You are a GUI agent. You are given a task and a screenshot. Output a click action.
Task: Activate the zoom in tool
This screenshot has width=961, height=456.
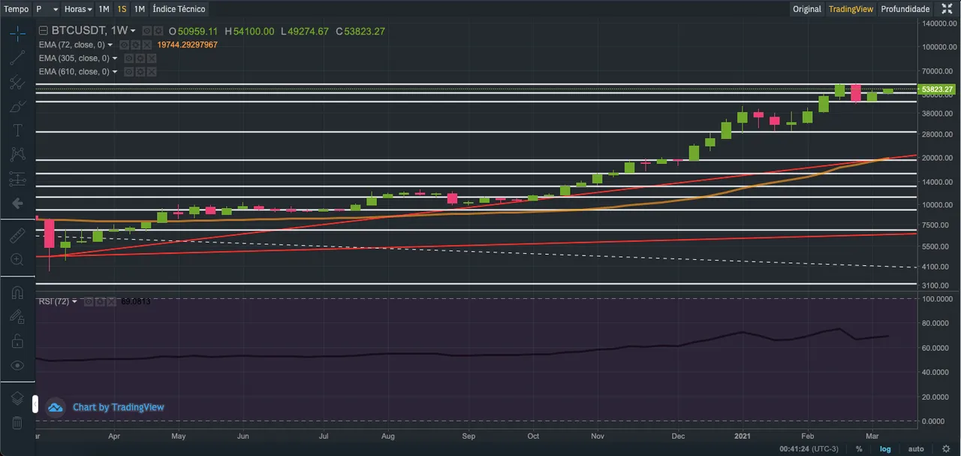tap(17, 260)
